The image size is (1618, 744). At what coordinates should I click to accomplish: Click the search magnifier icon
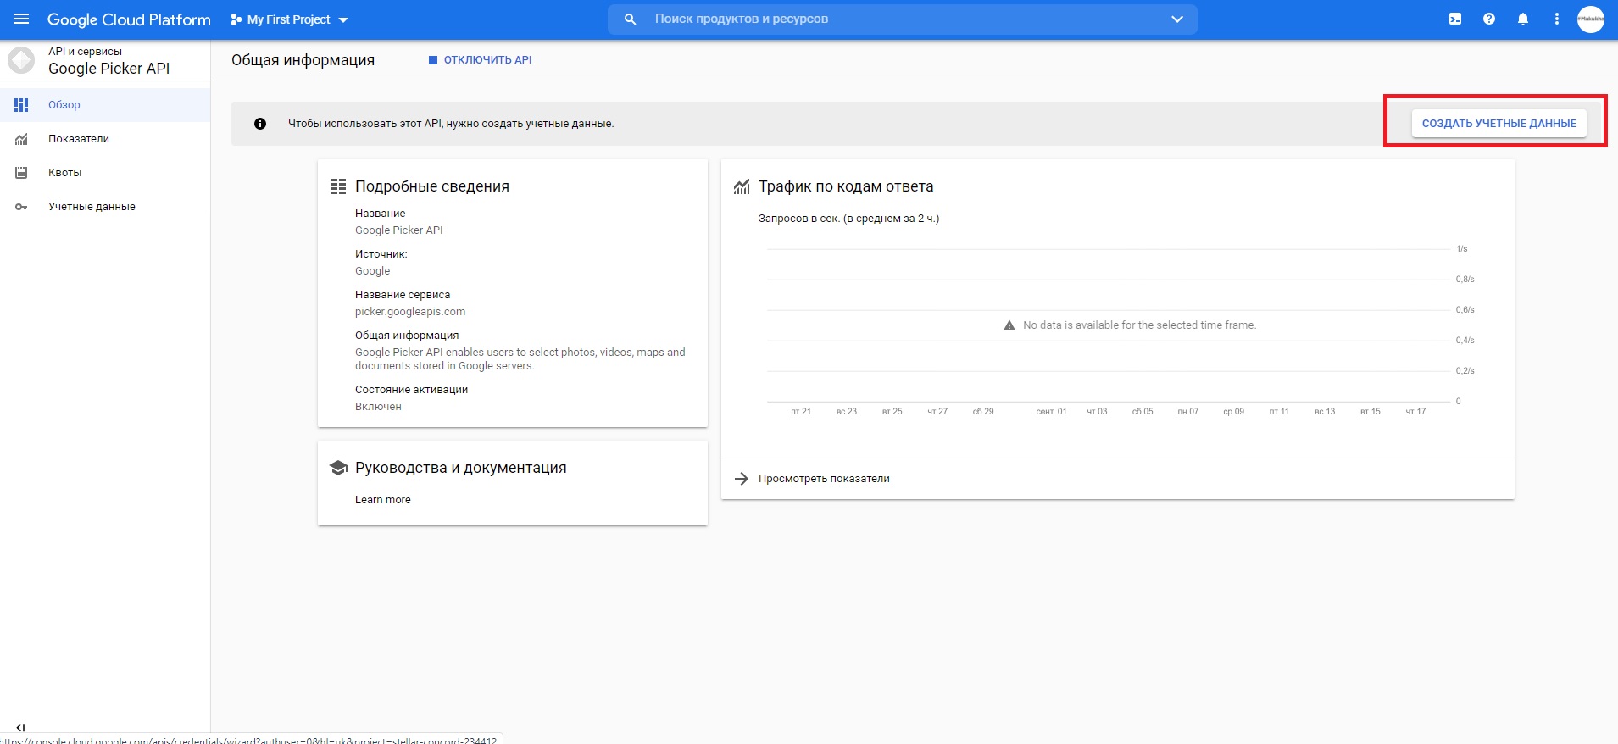(630, 19)
